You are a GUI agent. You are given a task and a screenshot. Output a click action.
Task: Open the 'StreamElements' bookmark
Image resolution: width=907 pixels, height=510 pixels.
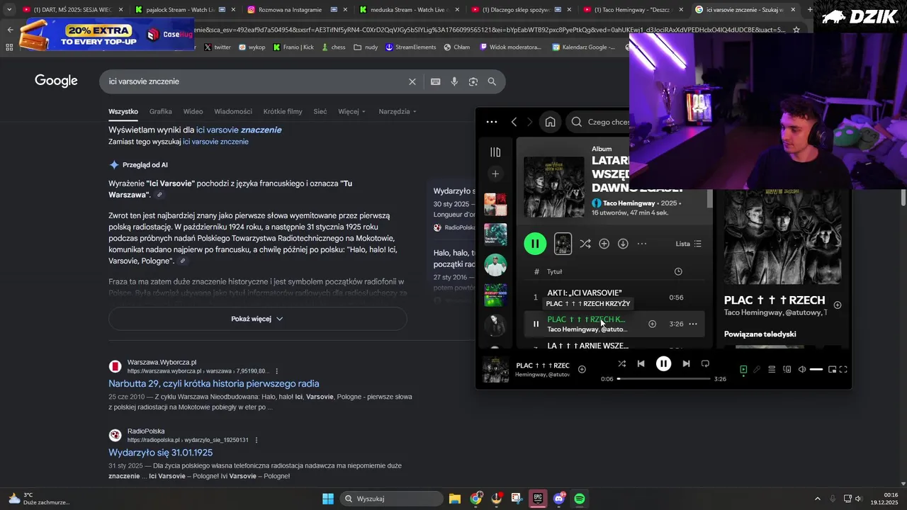tap(410, 47)
